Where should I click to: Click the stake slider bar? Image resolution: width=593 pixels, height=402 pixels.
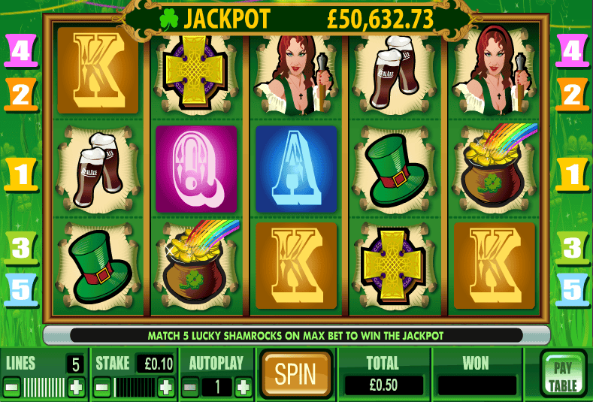[135, 387]
